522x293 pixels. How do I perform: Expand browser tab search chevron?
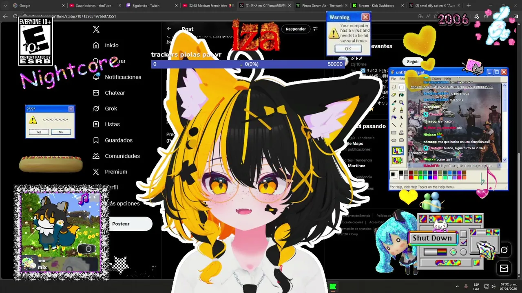[5, 6]
